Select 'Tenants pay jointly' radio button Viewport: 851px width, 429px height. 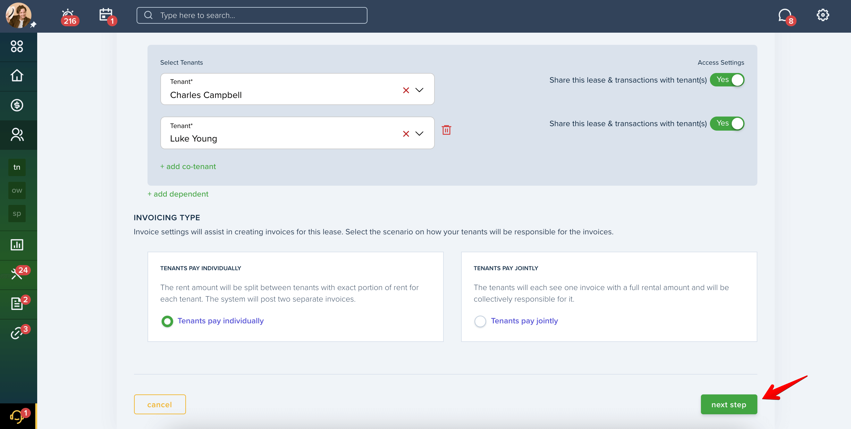click(x=480, y=321)
